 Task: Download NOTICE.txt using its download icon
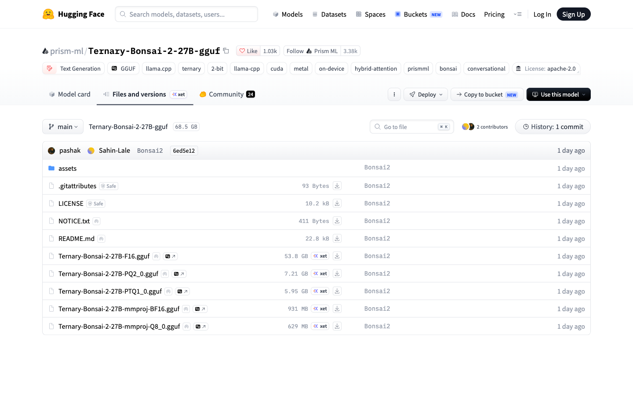[x=337, y=221]
